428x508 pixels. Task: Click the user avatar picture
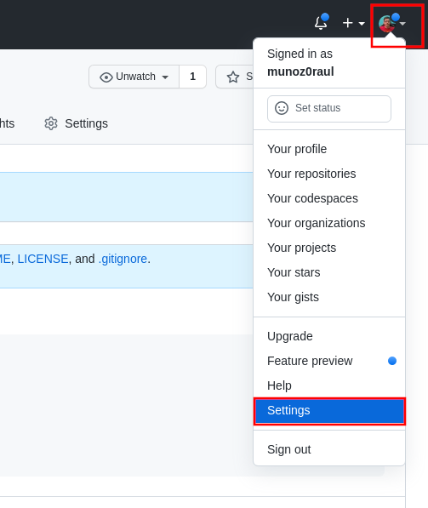pos(387,24)
